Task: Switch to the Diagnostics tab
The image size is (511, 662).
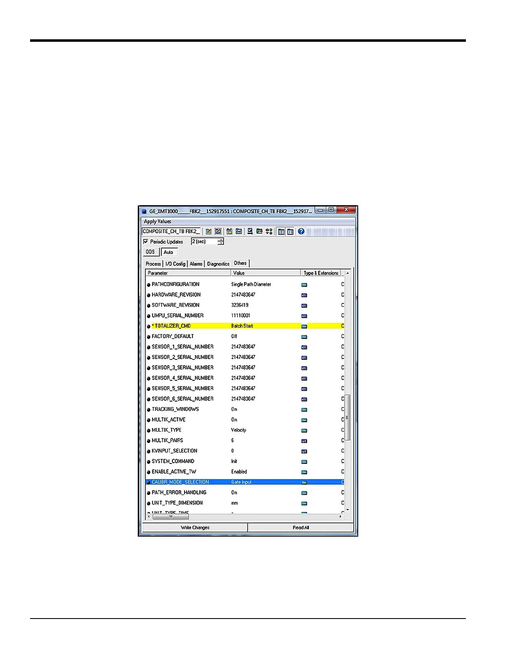Action: pos(218,264)
